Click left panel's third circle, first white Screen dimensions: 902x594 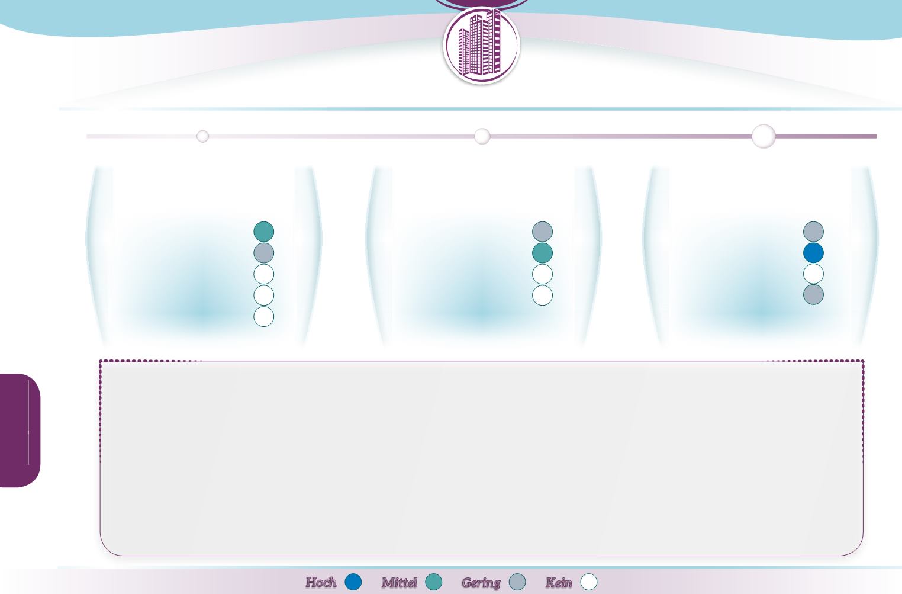coord(264,274)
